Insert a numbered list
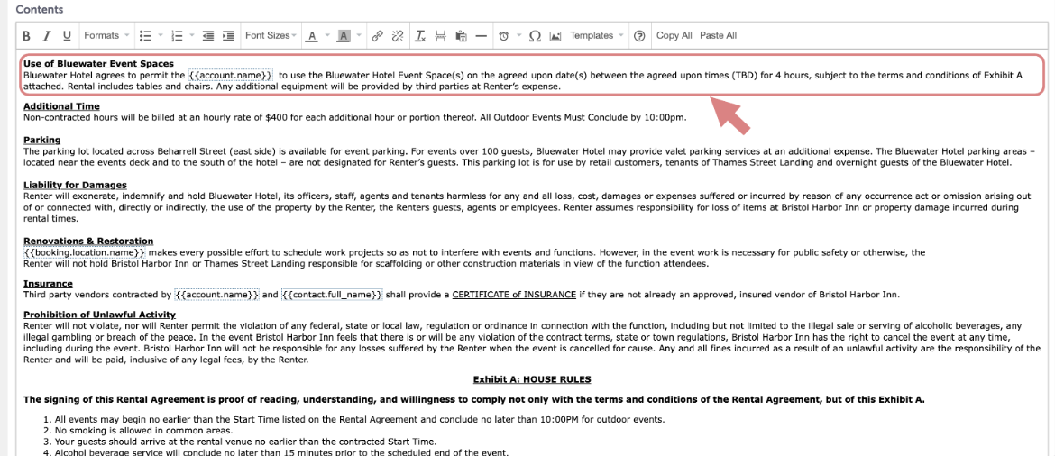Viewport: 1055px width, 456px height. pyautogui.click(x=178, y=36)
